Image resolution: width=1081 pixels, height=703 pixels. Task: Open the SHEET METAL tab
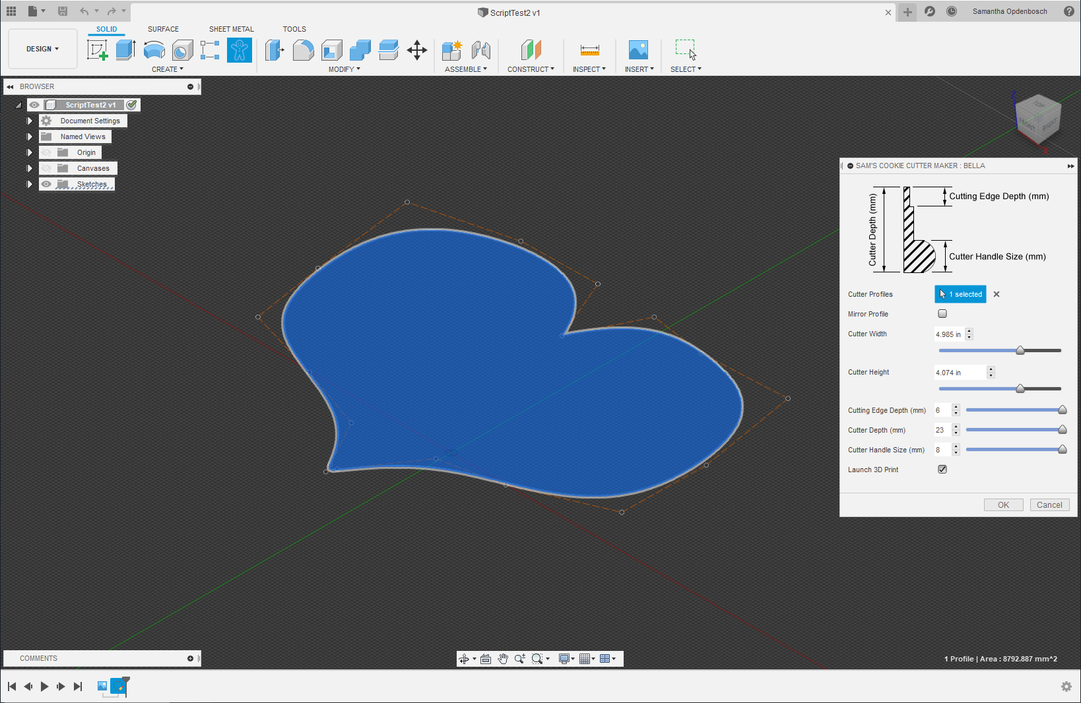(x=231, y=29)
